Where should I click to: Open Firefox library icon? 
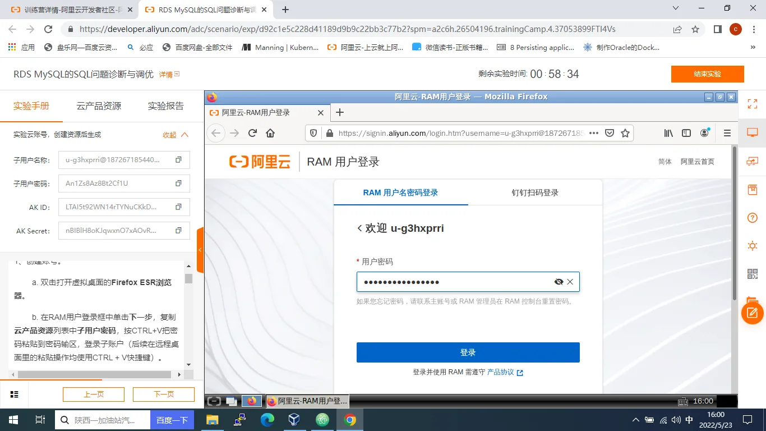(668, 133)
